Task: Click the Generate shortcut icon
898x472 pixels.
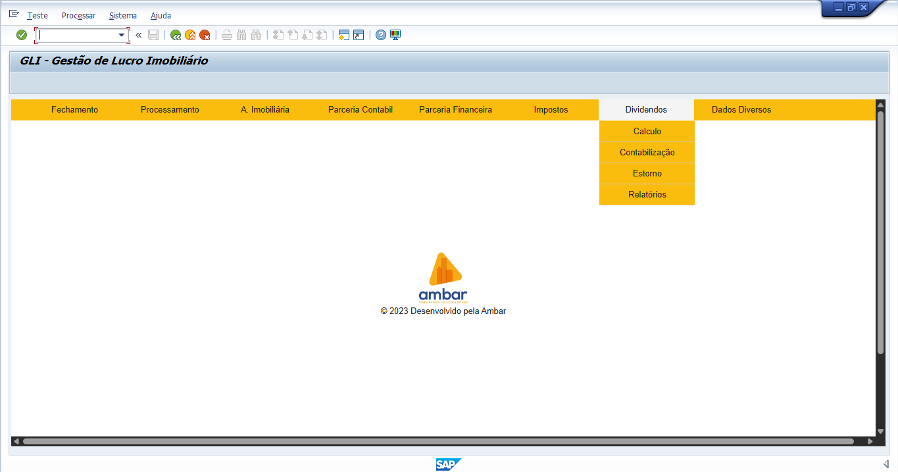Action: pyautogui.click(x=358, y=35)
